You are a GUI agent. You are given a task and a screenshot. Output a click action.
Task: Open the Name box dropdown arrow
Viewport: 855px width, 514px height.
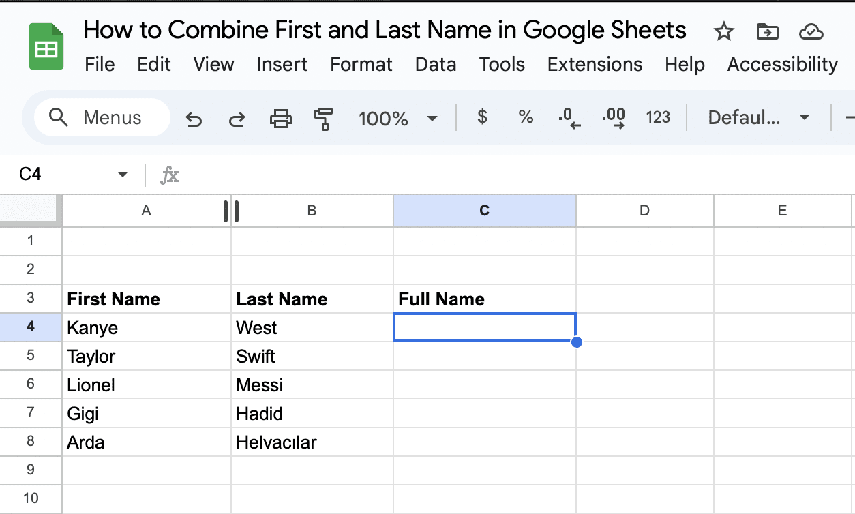coord(123,175)
